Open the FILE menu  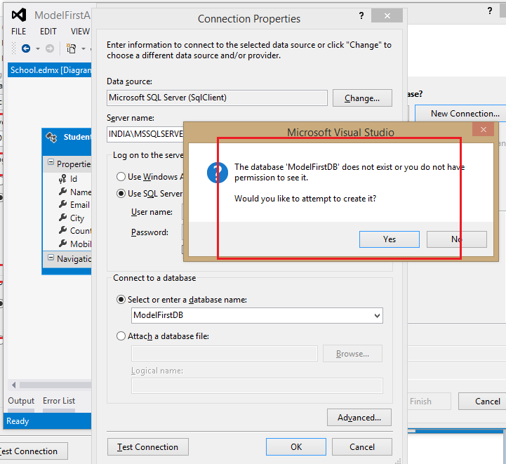pos(18,32)
